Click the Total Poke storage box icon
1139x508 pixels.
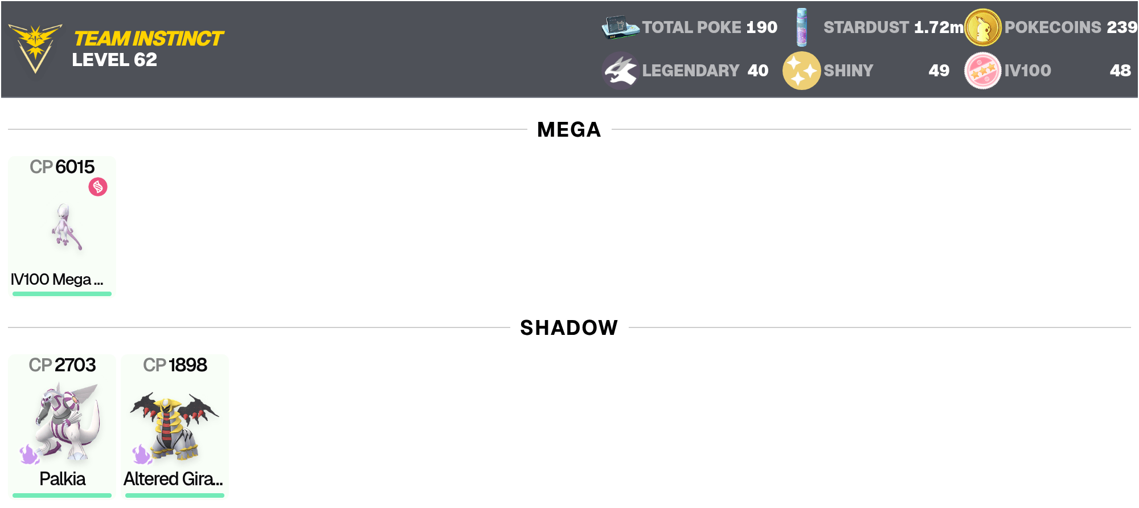click(620, 27)
